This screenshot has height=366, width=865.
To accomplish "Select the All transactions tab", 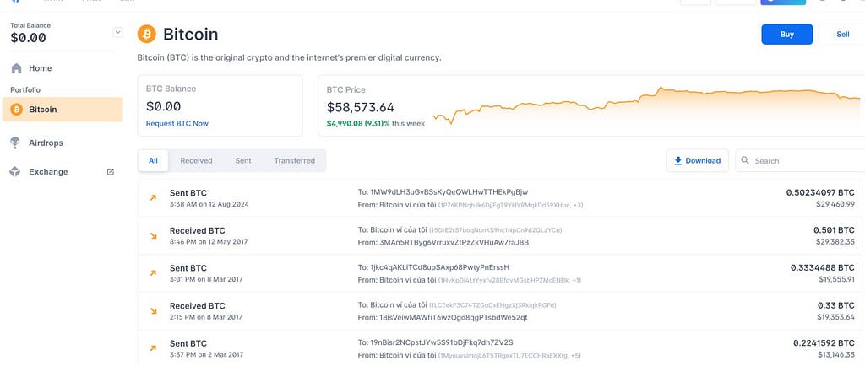I will [x=154, y=161].
